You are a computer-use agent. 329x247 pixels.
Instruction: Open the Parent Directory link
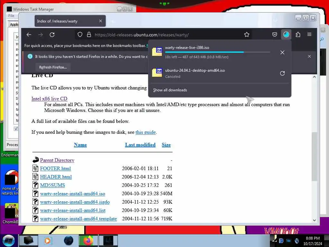57,160
